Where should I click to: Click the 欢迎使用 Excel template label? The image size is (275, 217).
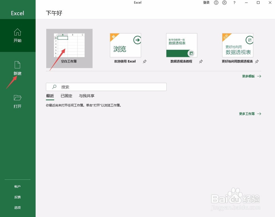click(x=125, y=61)
